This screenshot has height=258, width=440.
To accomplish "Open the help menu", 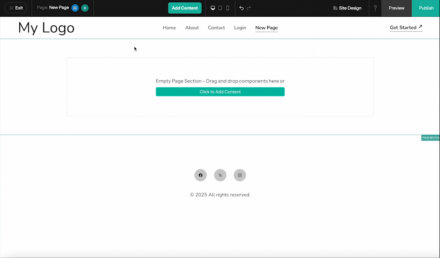I will point(375,8).
